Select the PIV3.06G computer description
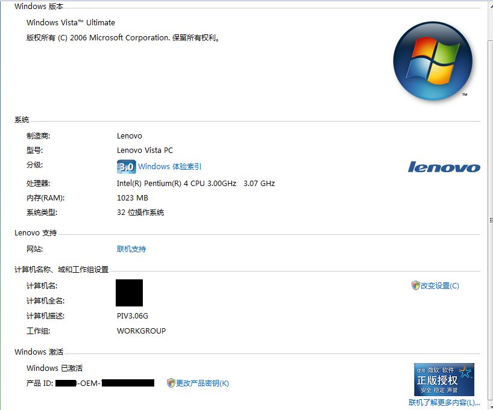 pos(133,315)
